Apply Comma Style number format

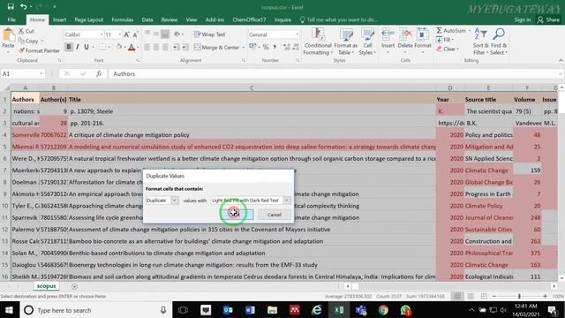pyautogui.click(x=275, y=47)
